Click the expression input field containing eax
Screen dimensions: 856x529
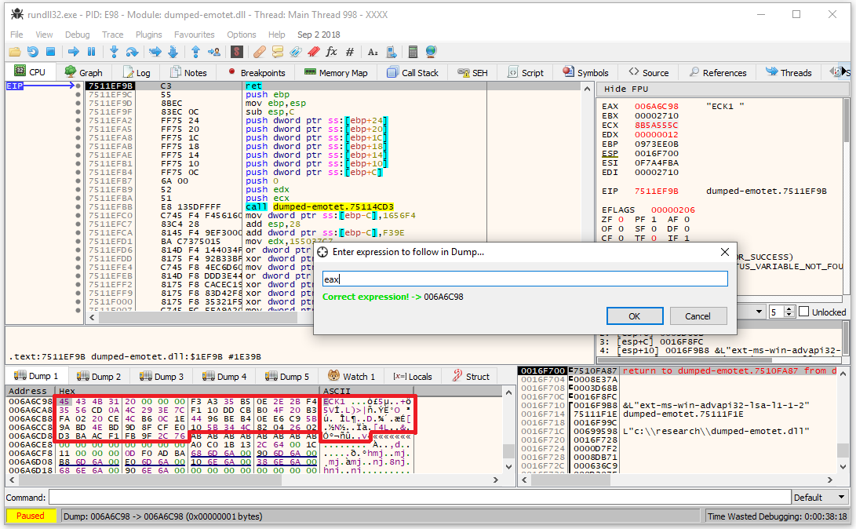pos(524,279)
